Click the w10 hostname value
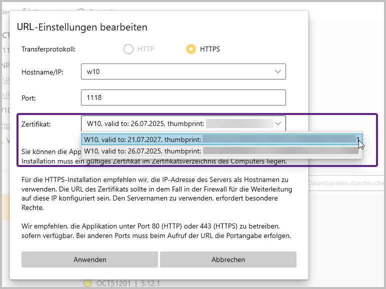 click(x=92, y=72)
